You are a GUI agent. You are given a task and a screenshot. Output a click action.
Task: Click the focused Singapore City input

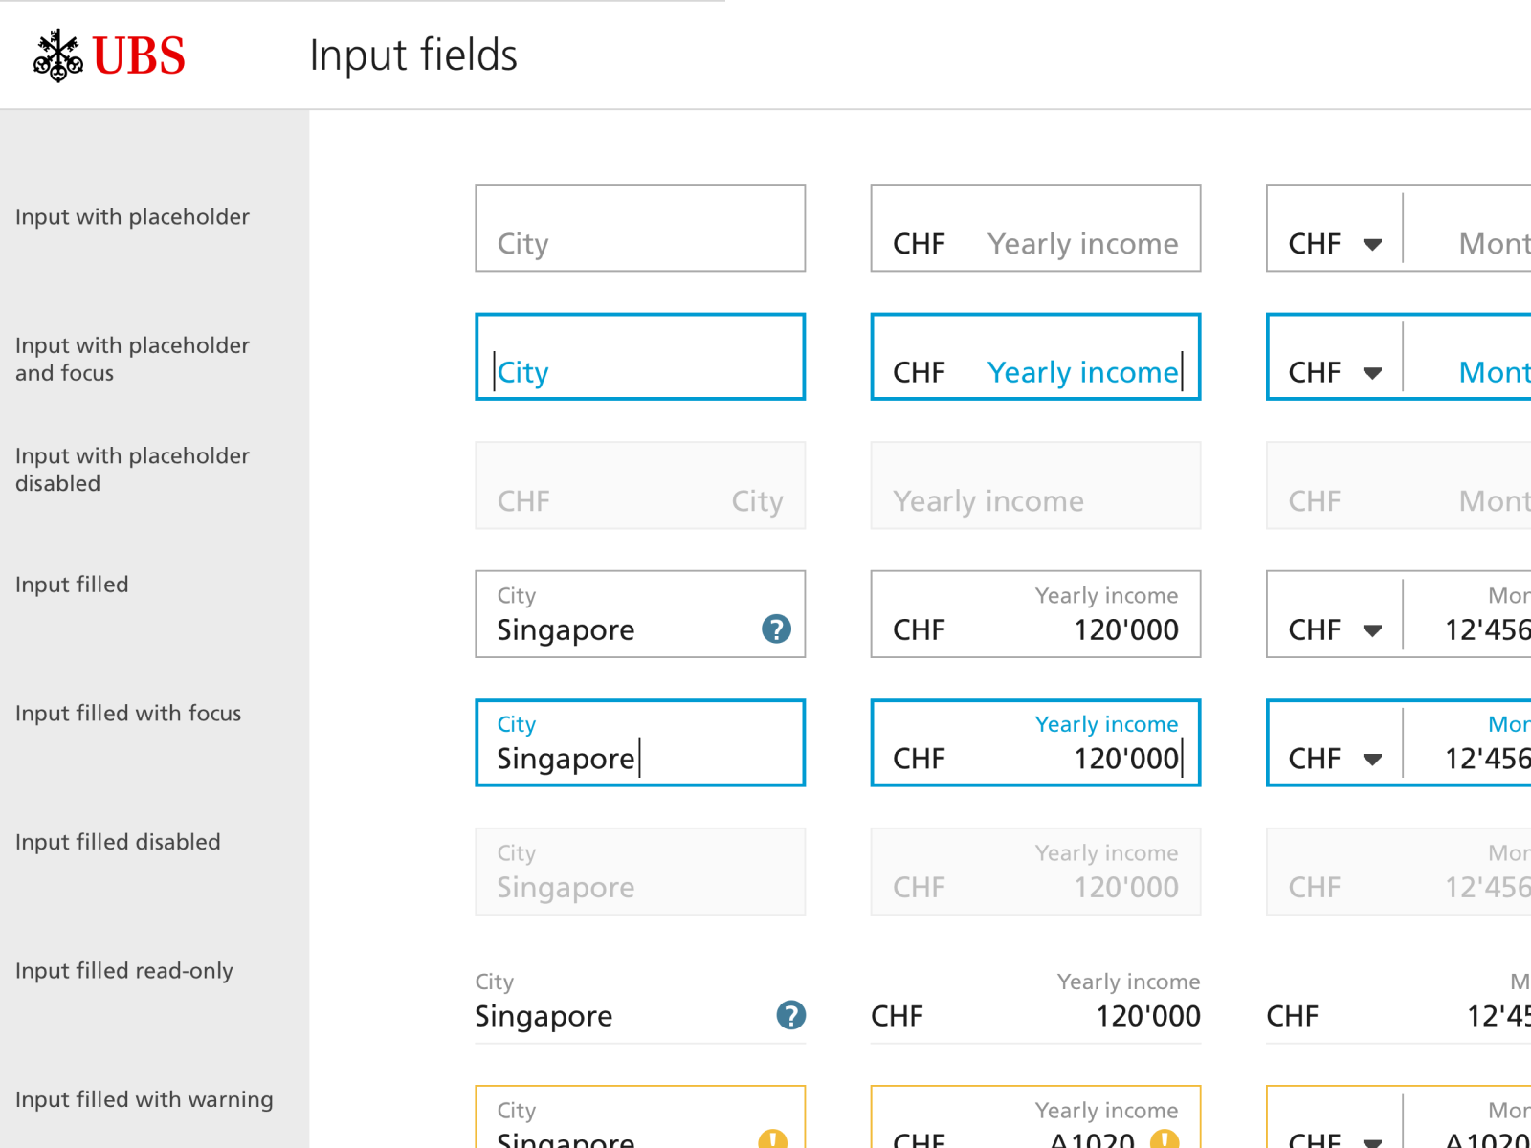tap(640, 742)
